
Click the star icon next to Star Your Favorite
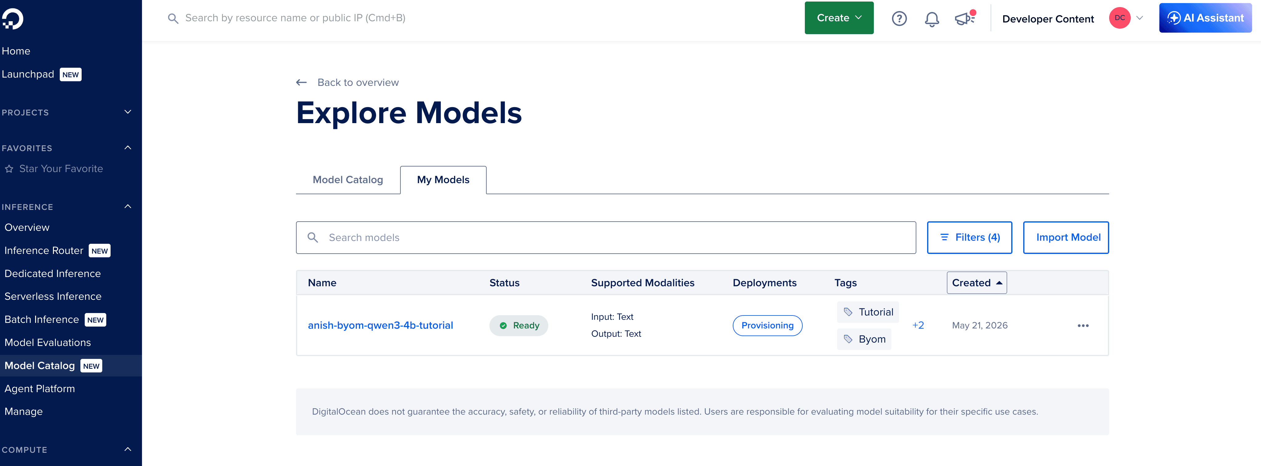click(9, 169)
